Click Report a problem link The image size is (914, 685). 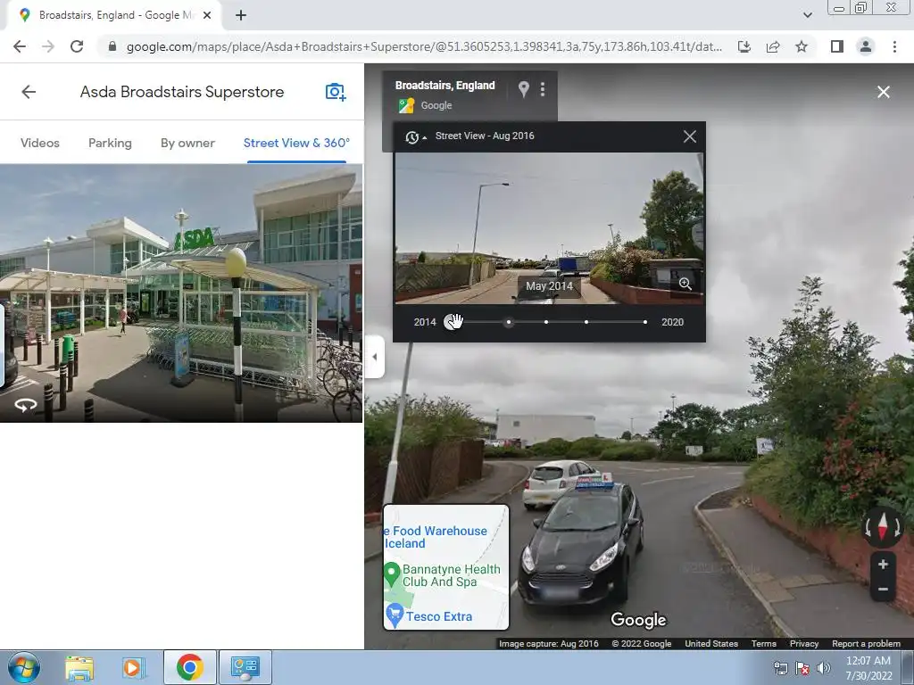pyautogui.click(x=866, y=644)
